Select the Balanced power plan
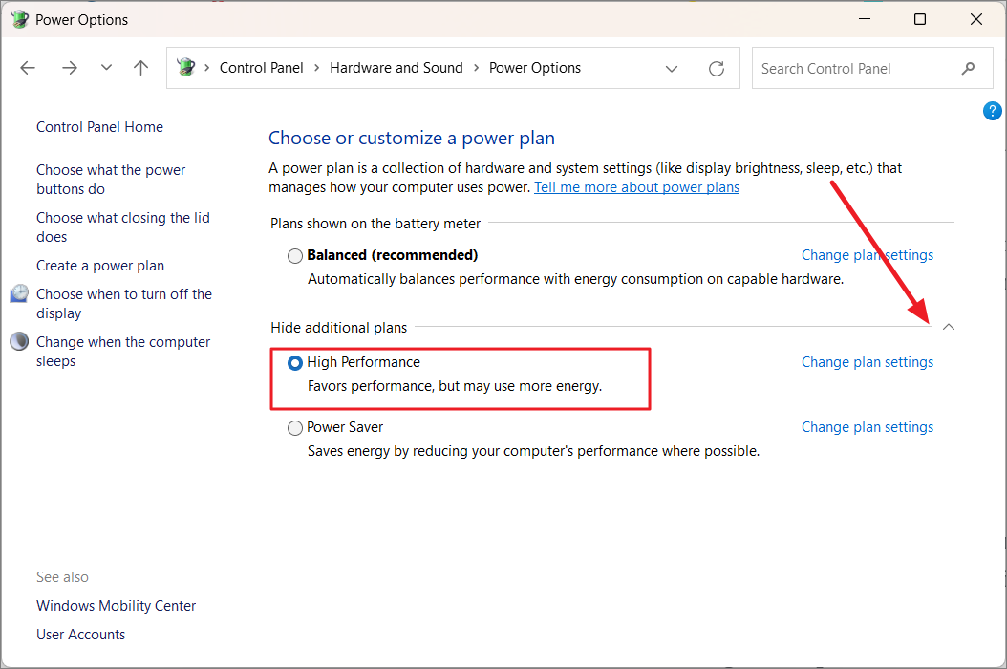Viewport: 1007px width, 669px height. [x=294, y=255]
